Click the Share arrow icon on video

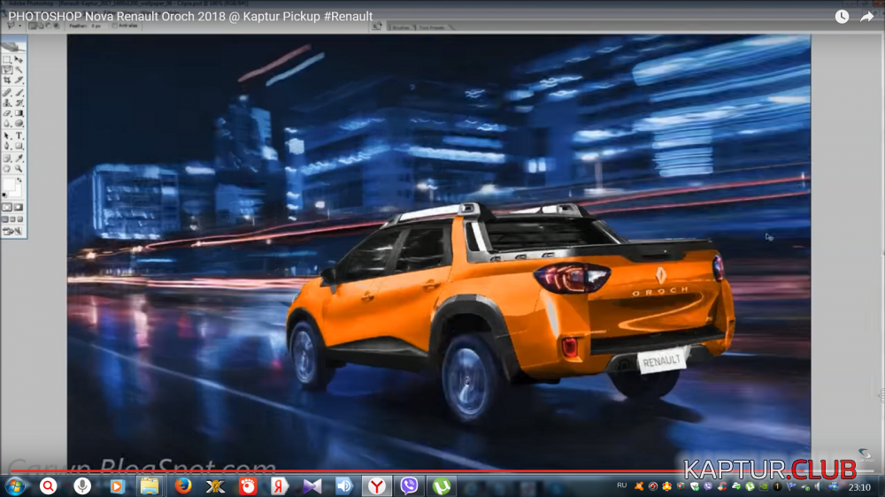click(x=866, y=16)
